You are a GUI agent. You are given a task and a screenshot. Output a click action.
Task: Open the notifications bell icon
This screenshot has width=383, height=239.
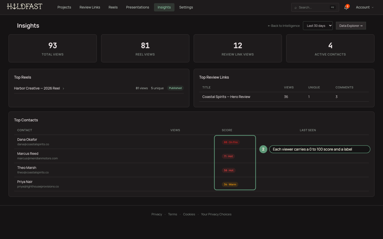pyautogui.click(x=346, y=7)
